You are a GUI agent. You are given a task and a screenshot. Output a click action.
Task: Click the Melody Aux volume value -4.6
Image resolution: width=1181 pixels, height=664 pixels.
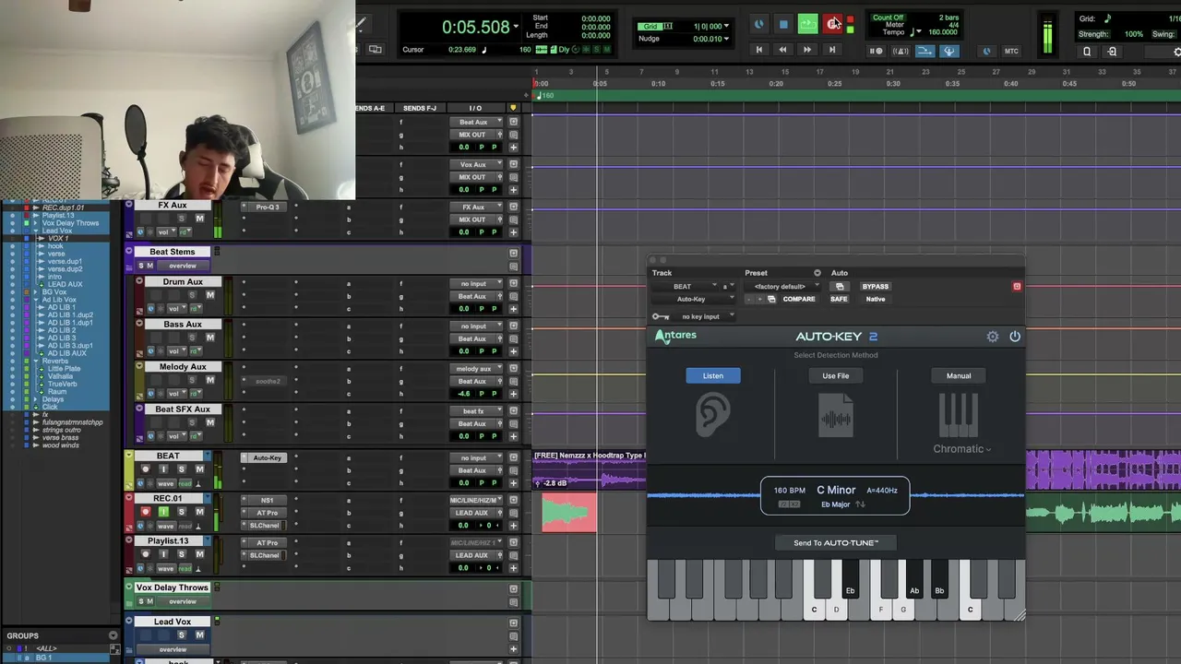pos(463,394)
